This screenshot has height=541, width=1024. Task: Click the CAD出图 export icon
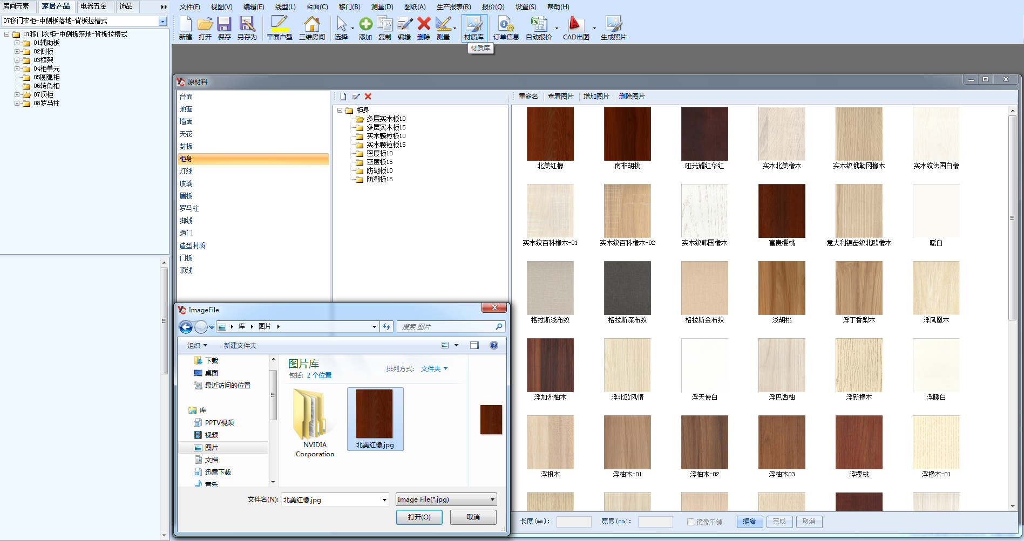coord(576,28)
